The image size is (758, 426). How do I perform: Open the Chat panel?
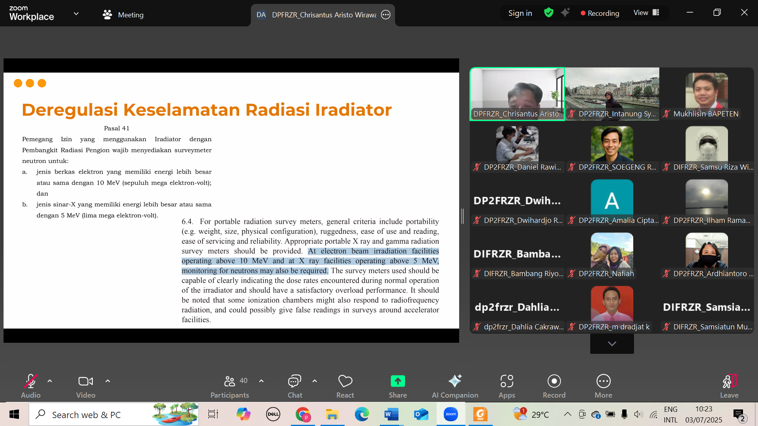[295, 386]
